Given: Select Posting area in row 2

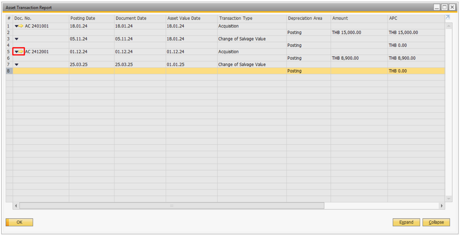Looking at the screenshot, I should (x=294, y=33).
